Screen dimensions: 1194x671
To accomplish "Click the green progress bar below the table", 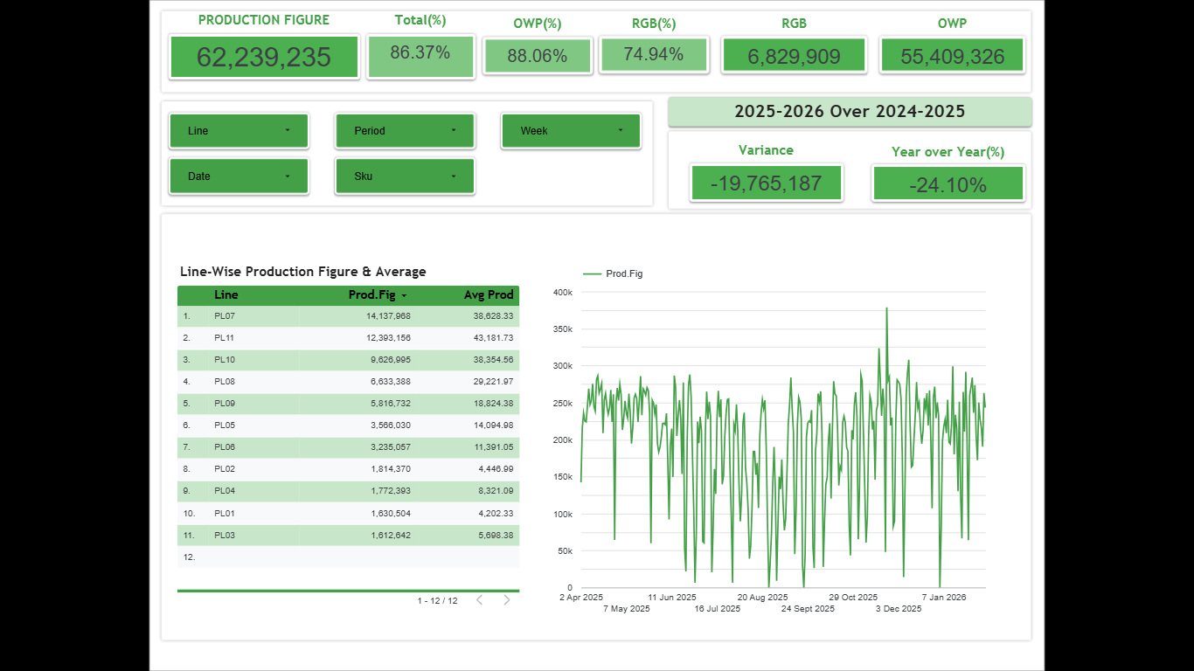I will point(348,591).
